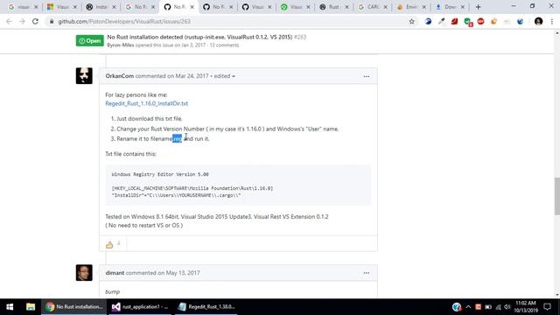Open File Explorer from taskbar

coord(31,307)
